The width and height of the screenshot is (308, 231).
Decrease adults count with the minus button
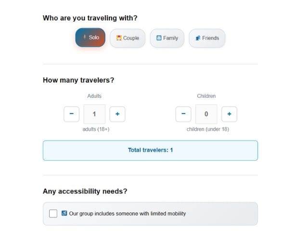click(71, 114)
